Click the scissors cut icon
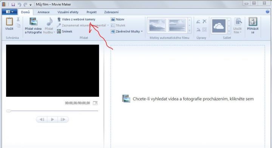 pos(18,19)
